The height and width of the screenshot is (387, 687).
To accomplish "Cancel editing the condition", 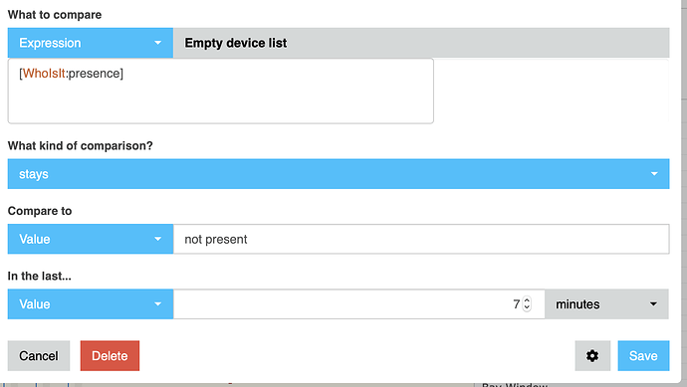I will [x=39, y=355].
